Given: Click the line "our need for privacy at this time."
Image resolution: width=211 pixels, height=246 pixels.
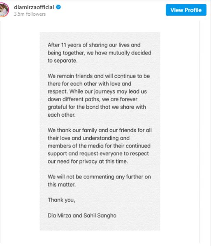Looking at the screenshot, I should tap(88, 161).
